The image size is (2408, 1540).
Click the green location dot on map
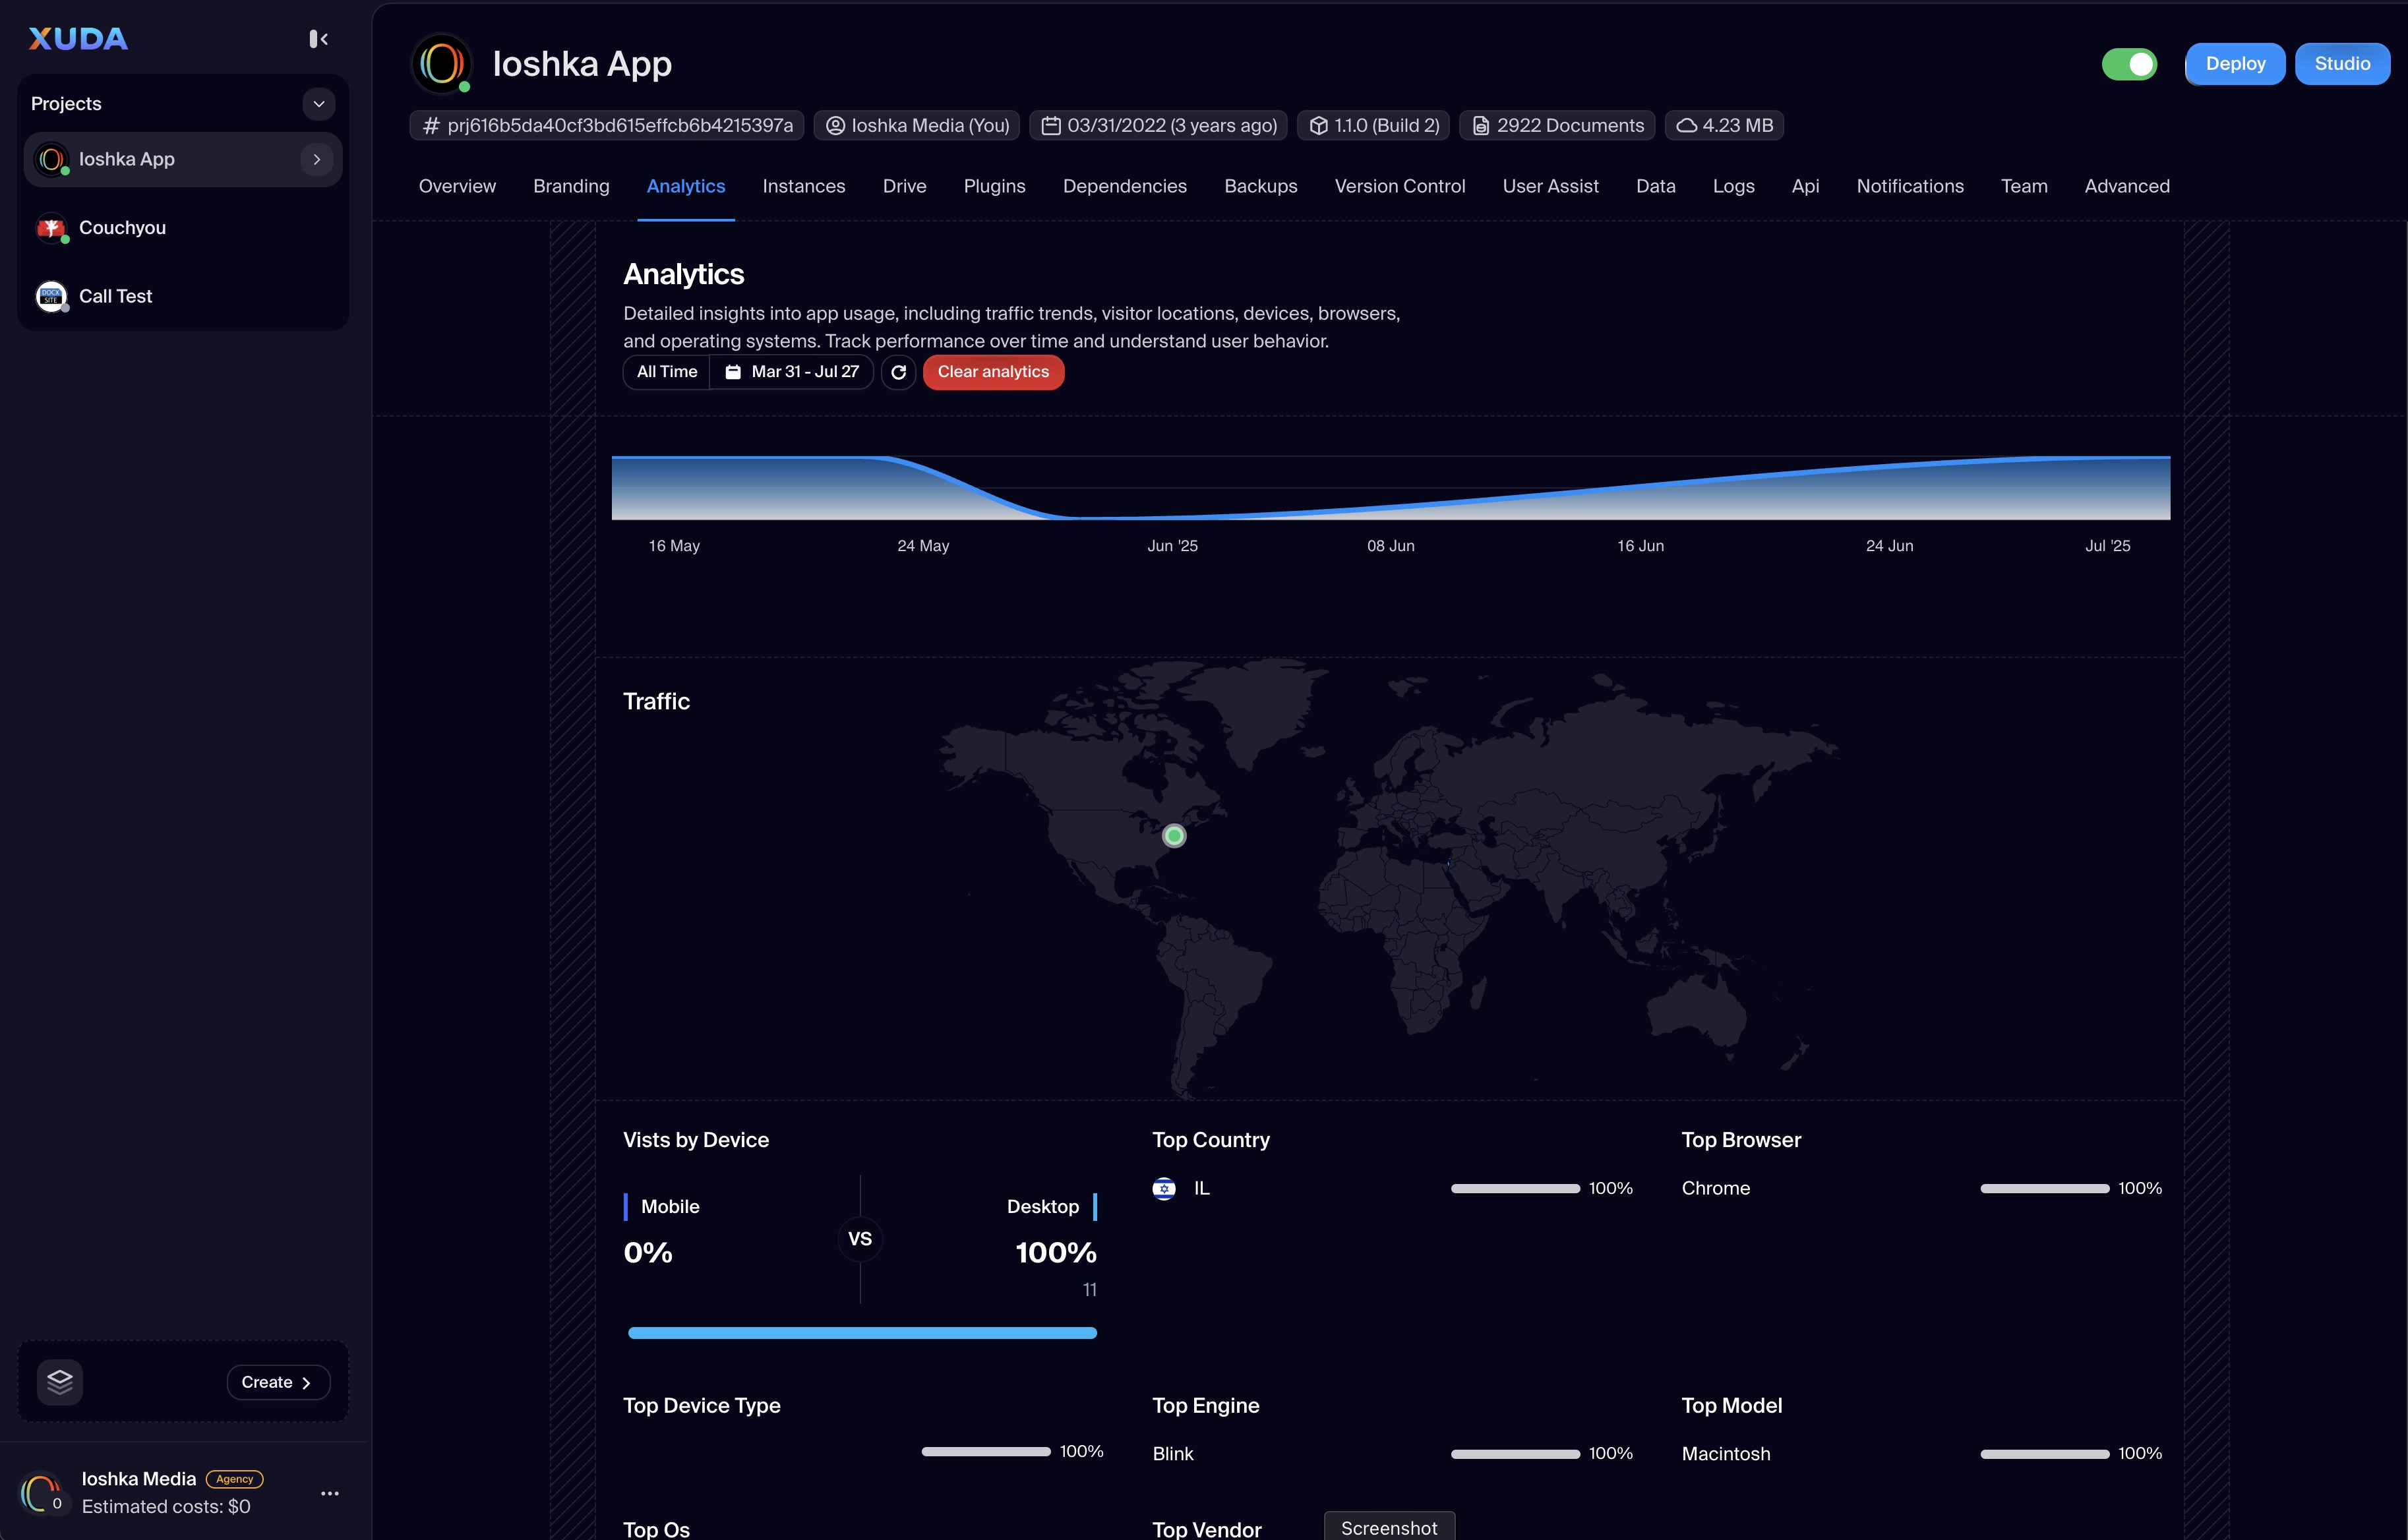tap(1174, 836)
